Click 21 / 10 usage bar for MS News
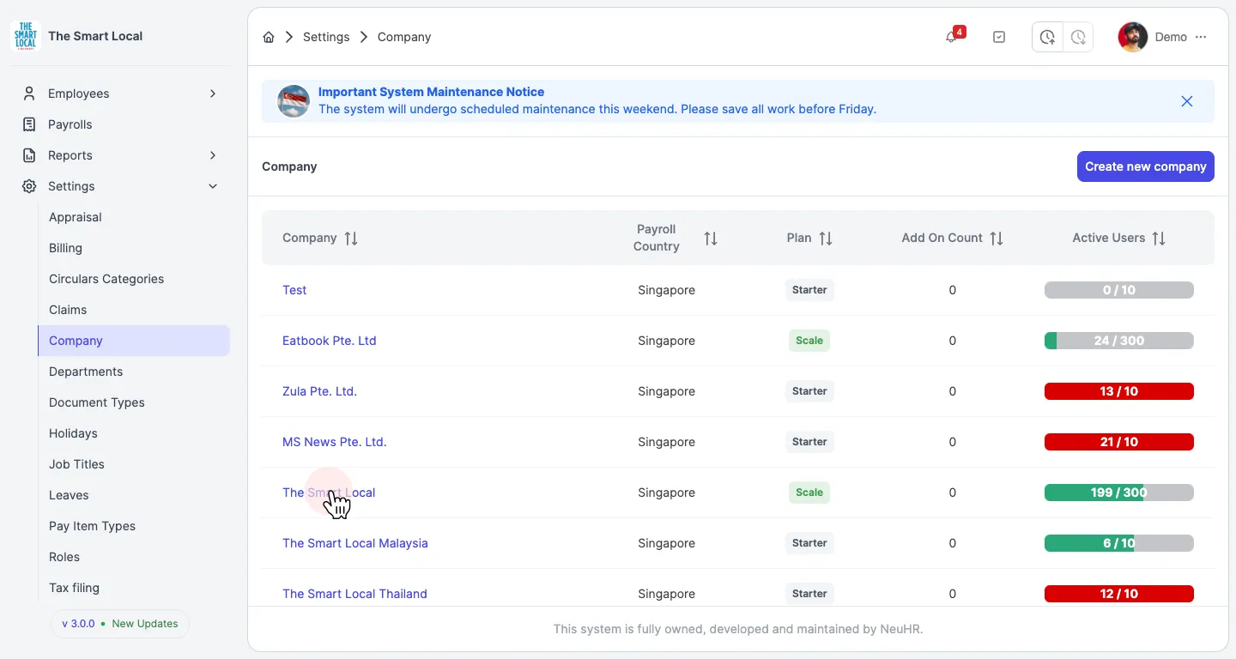 (1119, 442)
